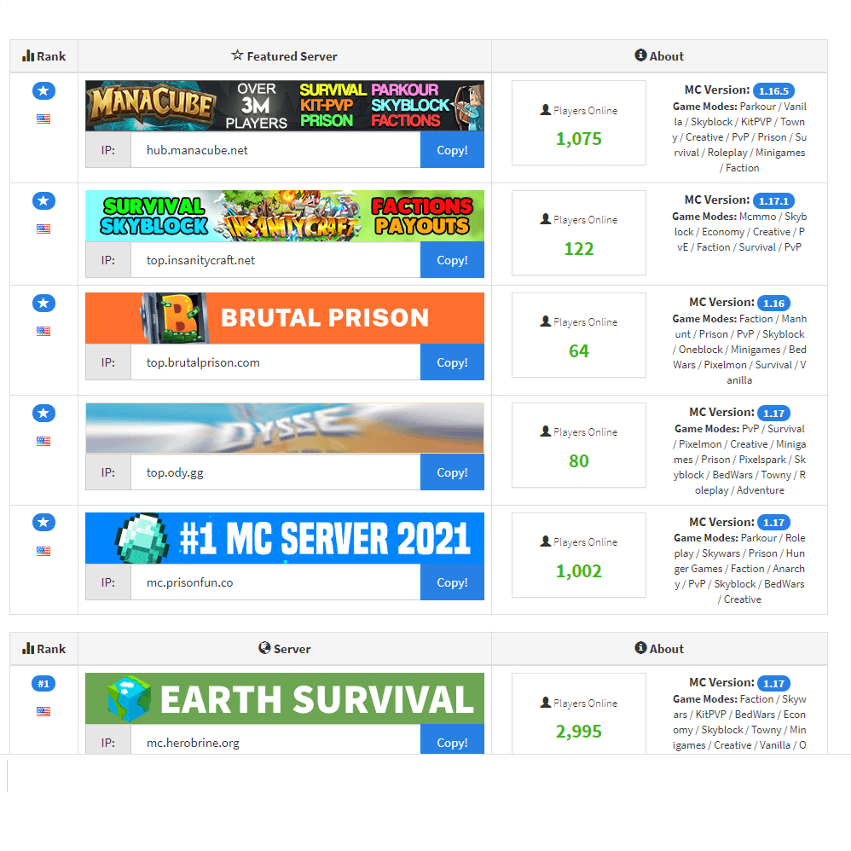The width and height of the screenshot is (851, 851).
Task: Select the 1.17 version tag for mc.prisonfun.co
Action: click(774, 522)
